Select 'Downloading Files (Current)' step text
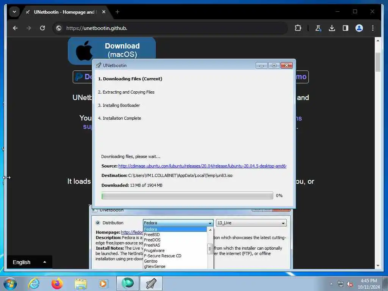Image resolution: width=388 pixels, height=291 pixels. coord(130,79)
